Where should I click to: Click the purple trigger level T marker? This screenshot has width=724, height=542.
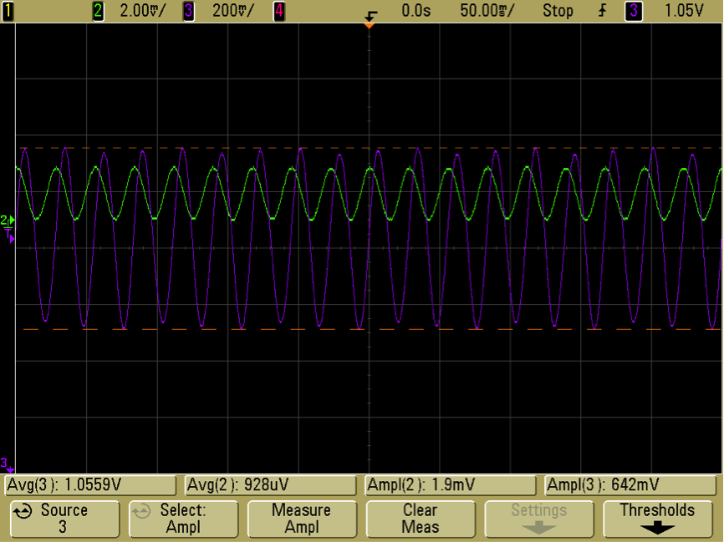click(10, 236)
